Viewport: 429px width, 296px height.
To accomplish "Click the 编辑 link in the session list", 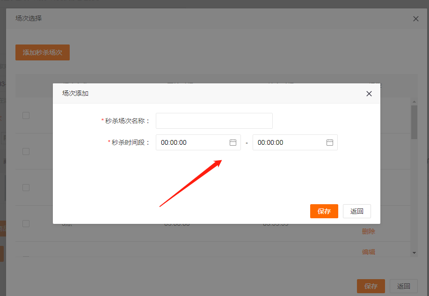I will pyautogui.click(x=368, y=252).
